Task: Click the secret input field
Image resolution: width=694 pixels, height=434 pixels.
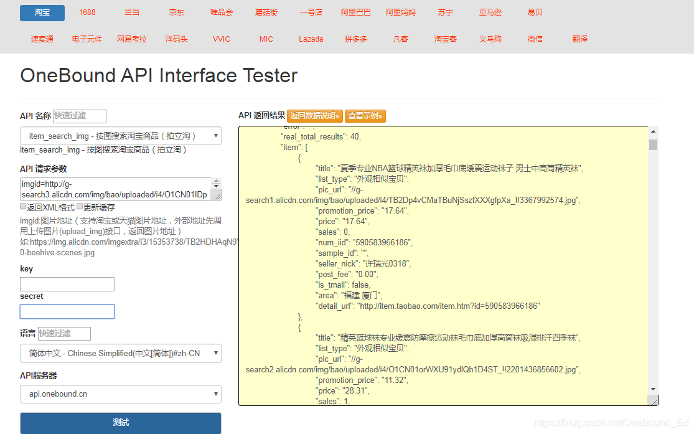Action: (x=67, y=312)
